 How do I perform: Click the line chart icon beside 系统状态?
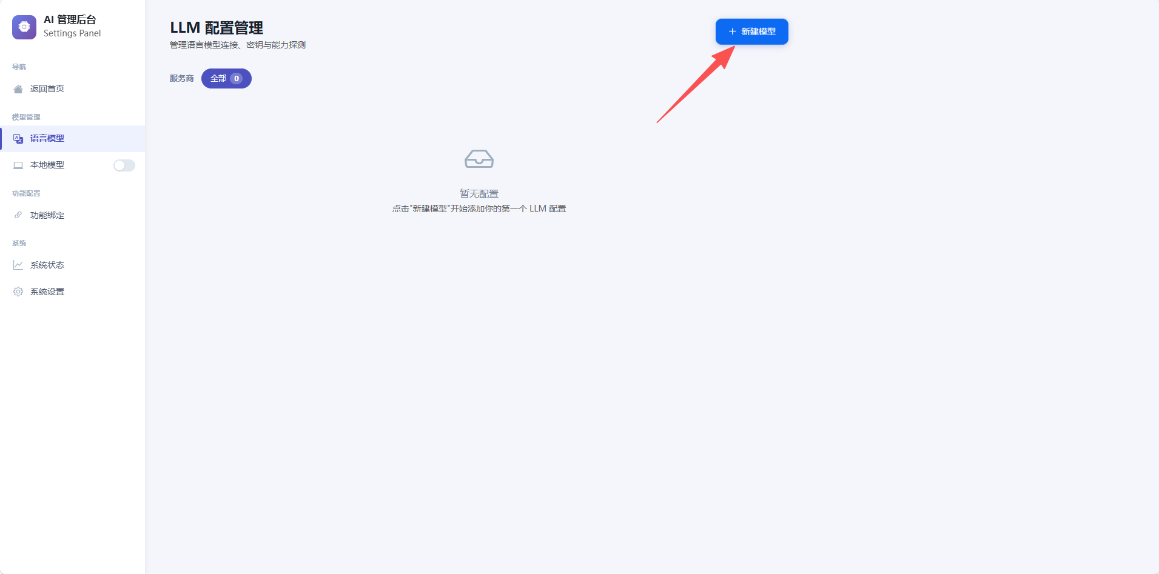[x=18, y=265]
